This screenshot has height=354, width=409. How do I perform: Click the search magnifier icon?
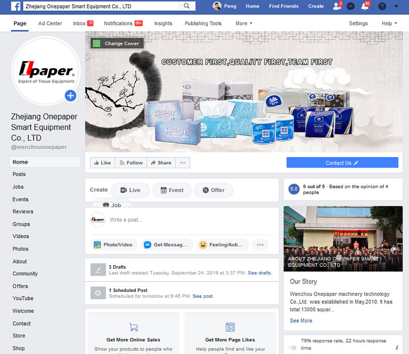pos(186,6)
